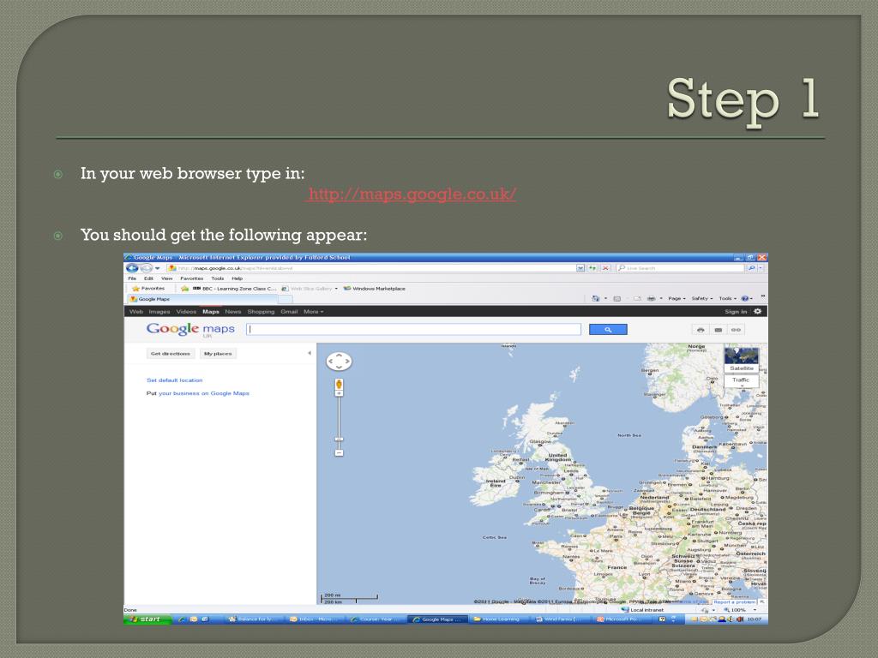878x658 pixels.
Task: Open the Favorites menu in the menu bar
Action: 191,278
